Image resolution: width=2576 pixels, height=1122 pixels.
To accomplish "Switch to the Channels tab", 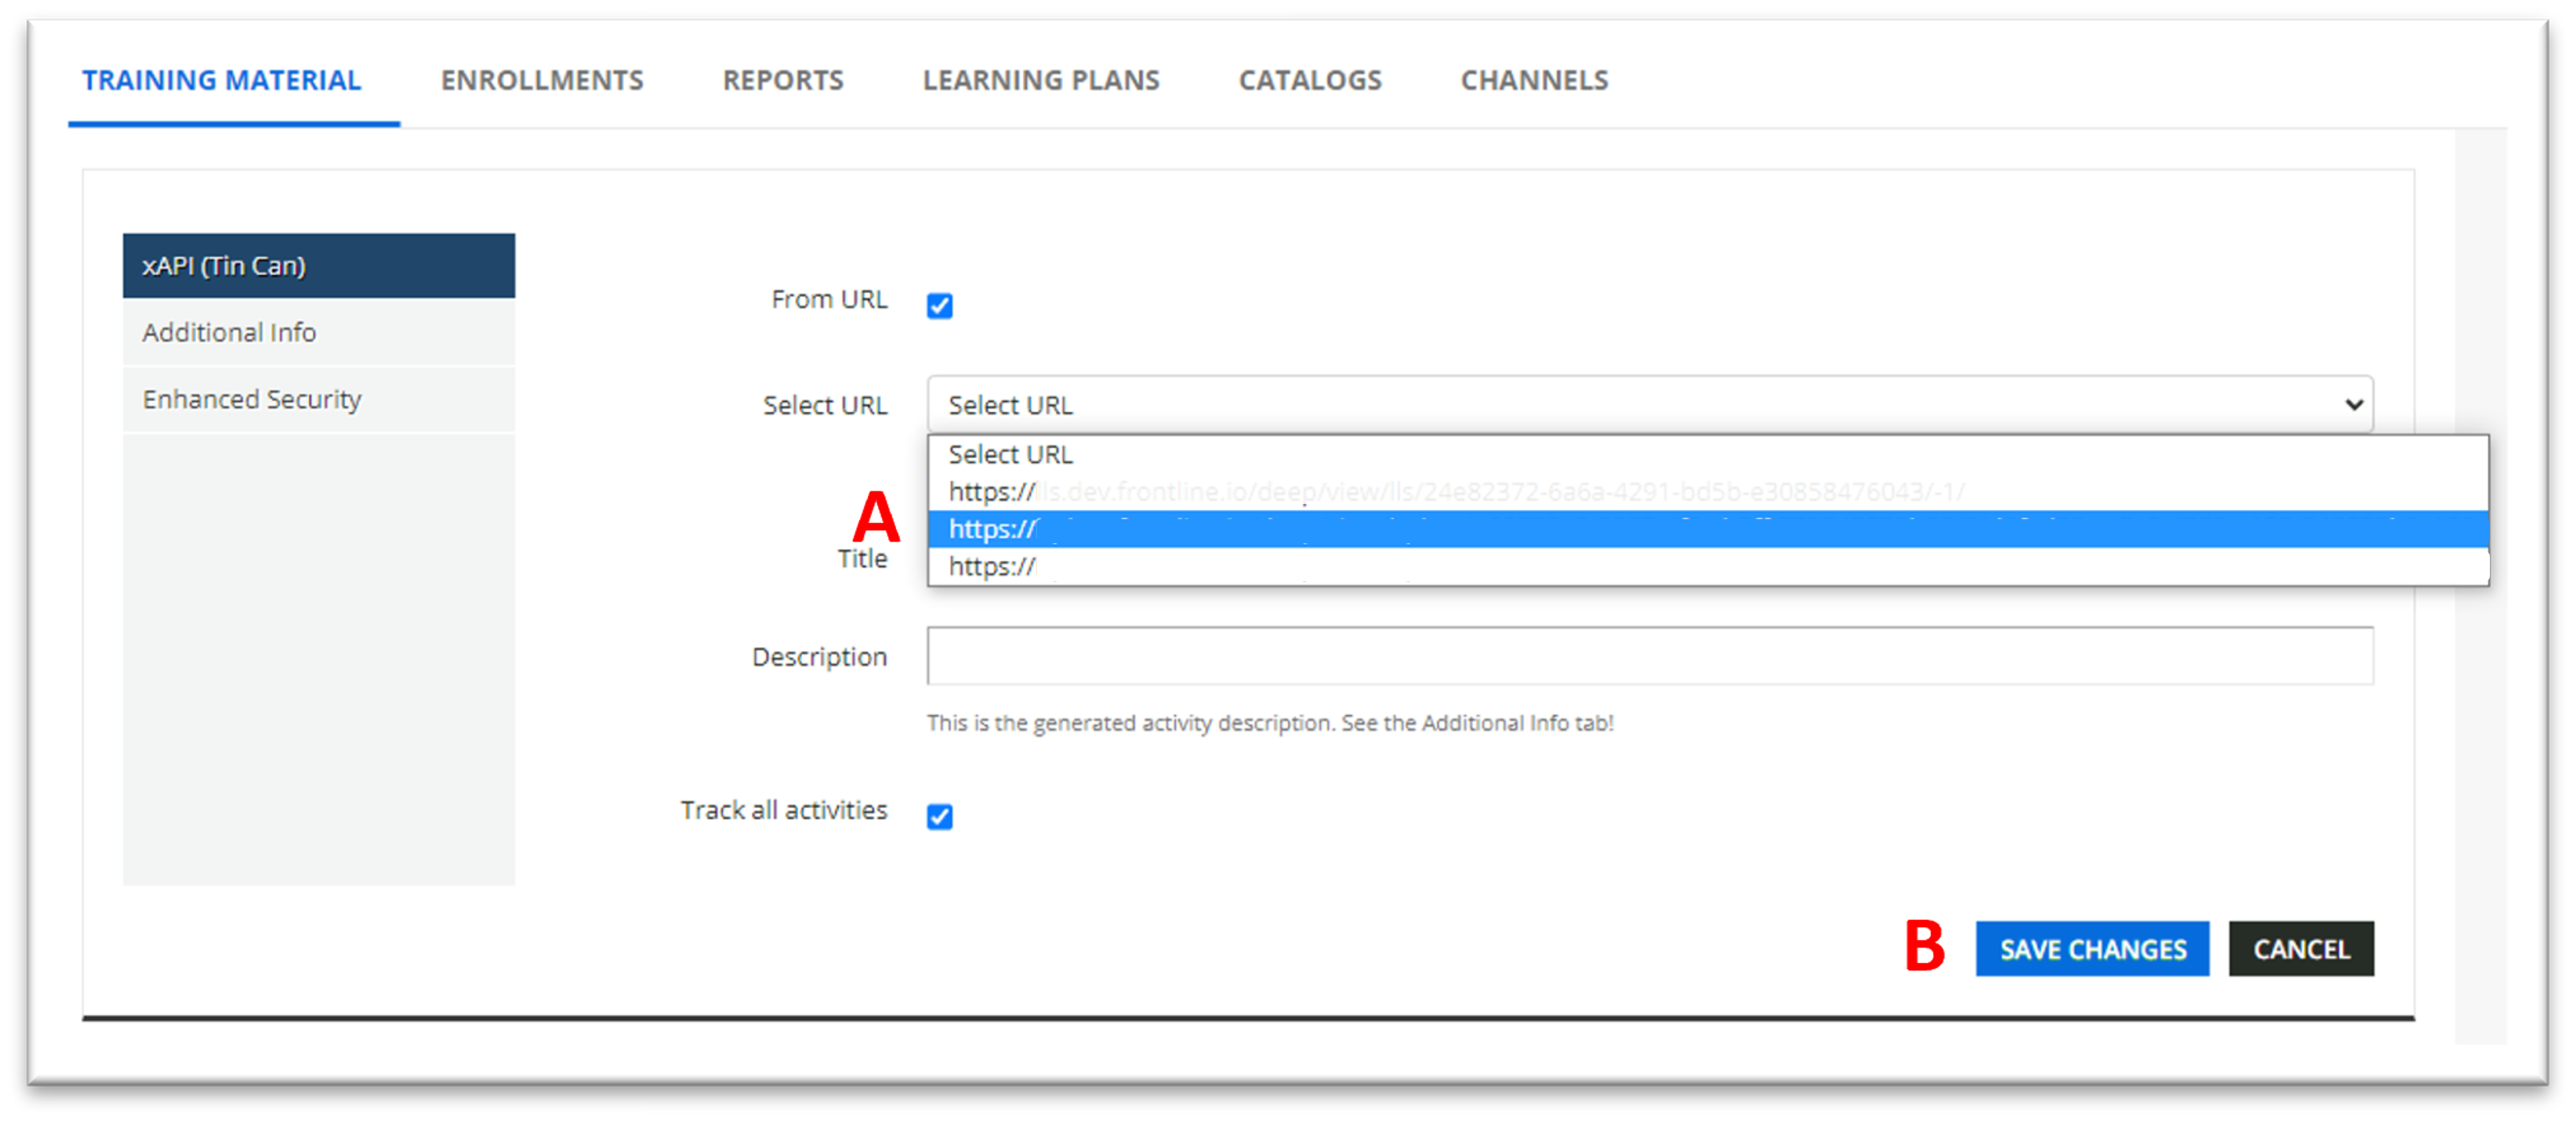I will 1534,80.
